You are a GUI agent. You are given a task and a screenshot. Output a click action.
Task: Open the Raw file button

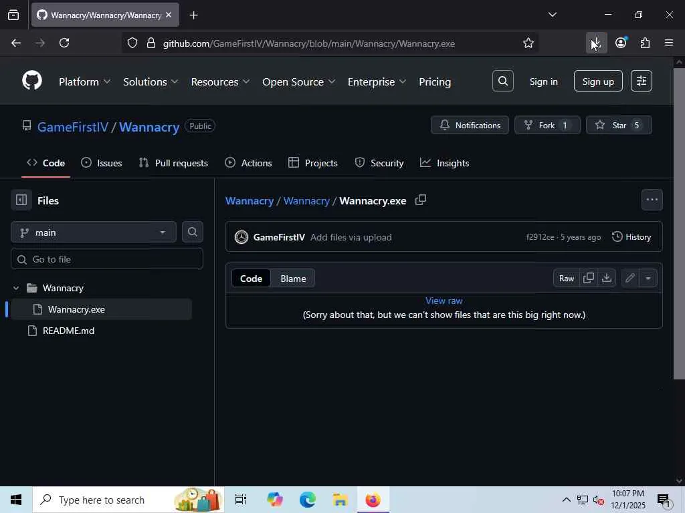pyautogui.click(x=566, y=279)
